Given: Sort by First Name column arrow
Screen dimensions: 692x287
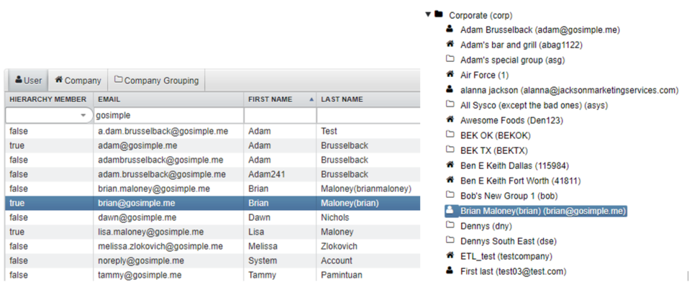Looking at the screenshot, I should [x=311, y=100].
